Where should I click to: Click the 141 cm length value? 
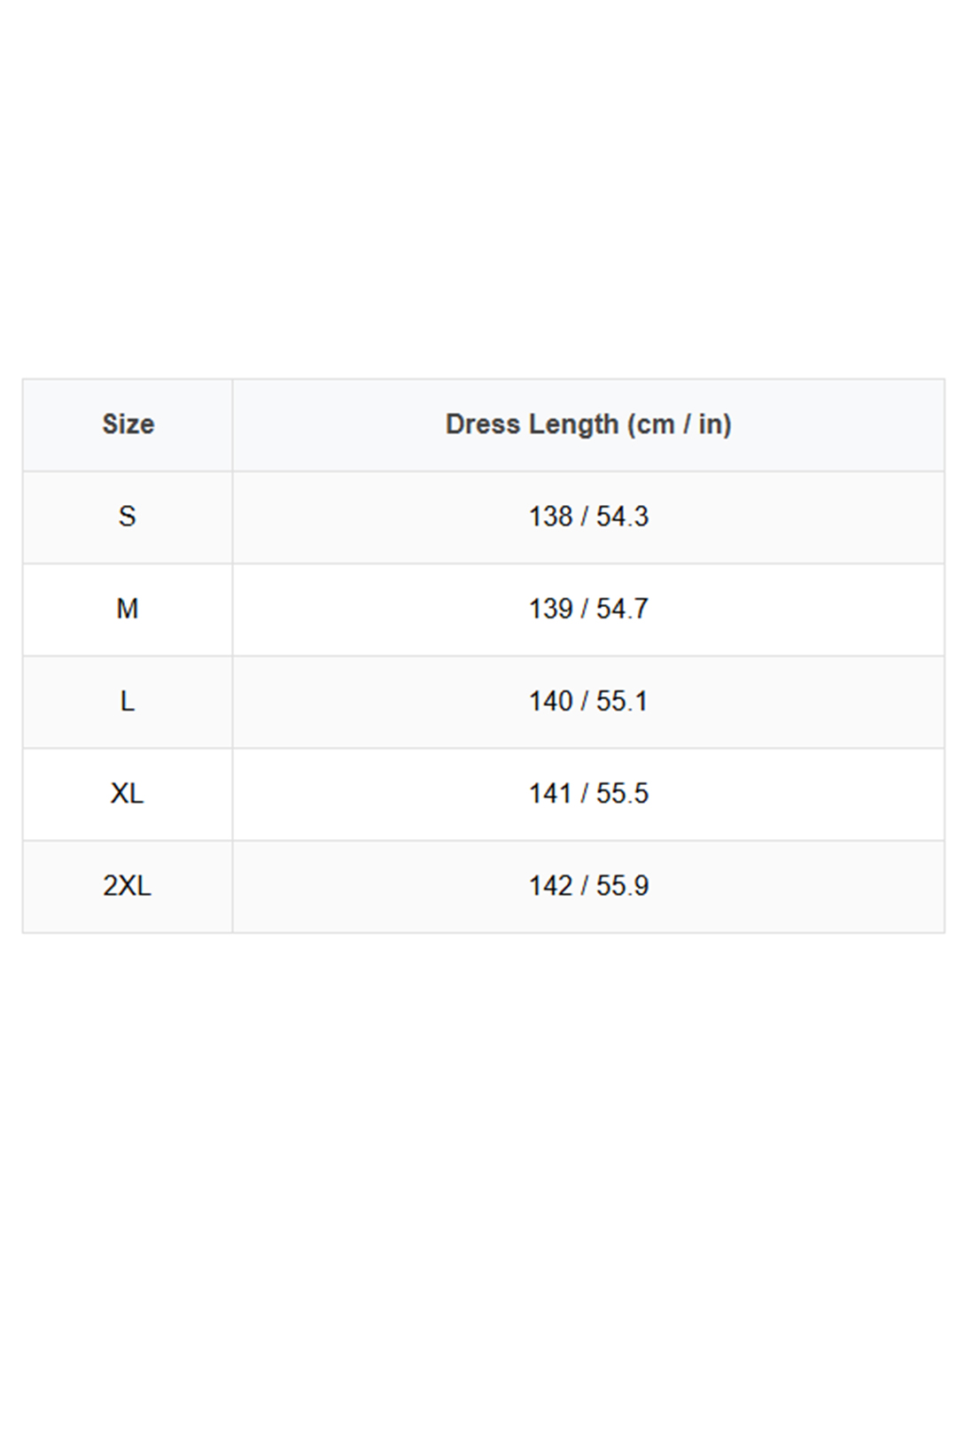(550, 794)
